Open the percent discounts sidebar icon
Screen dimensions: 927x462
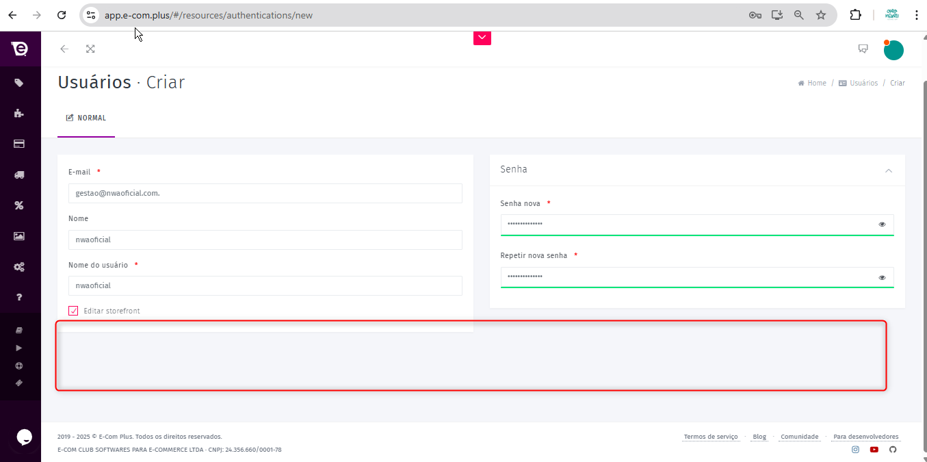pyautogui.click(x=19, y=205)
